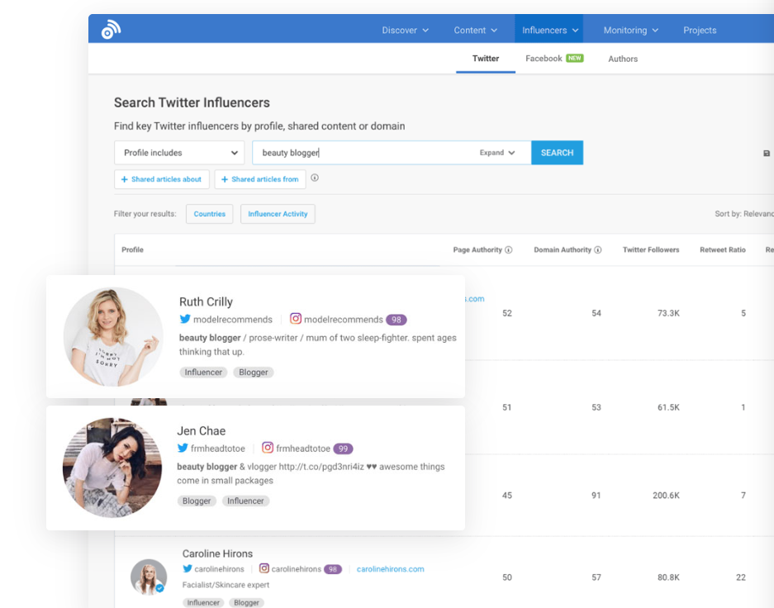Click the Profile column header

(x=132, y=249)
